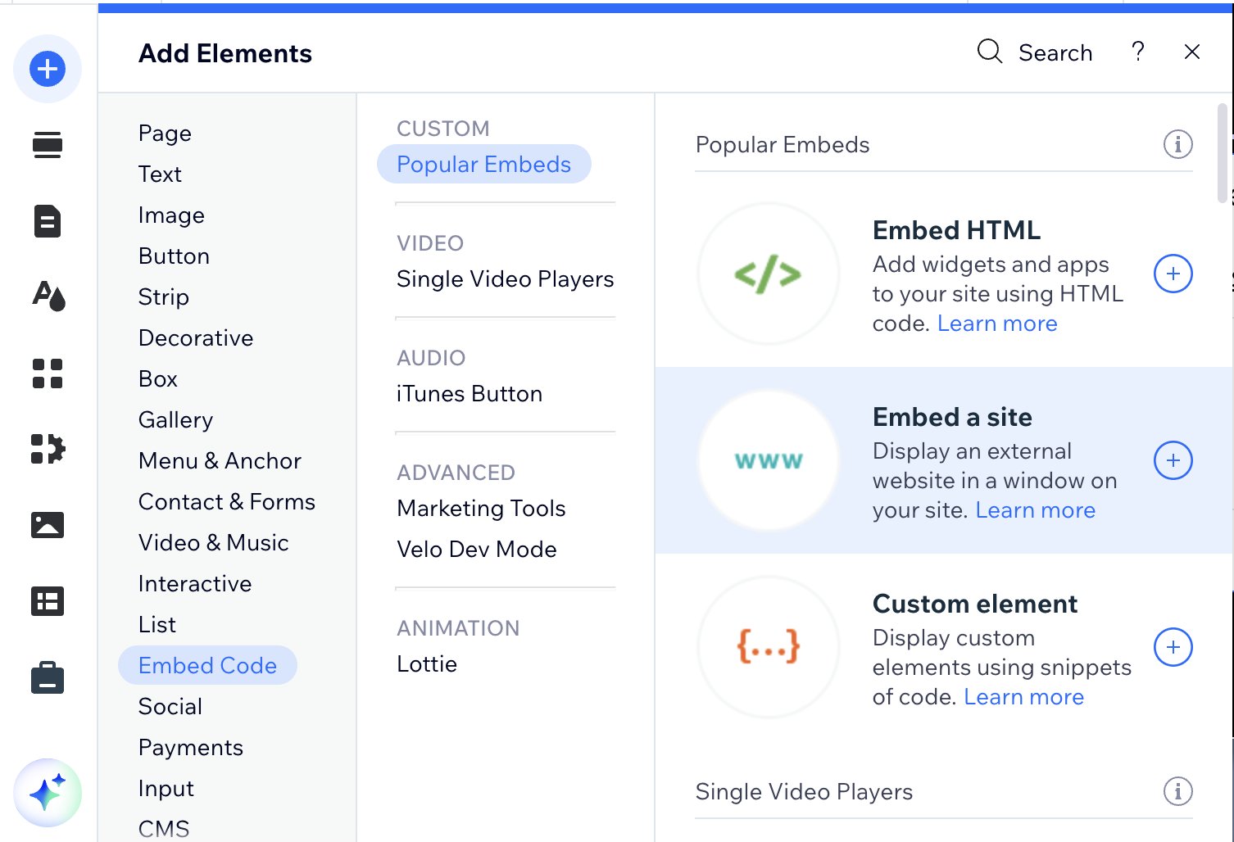
Task: Click the Custom element title
Action: pyautogui.click(x=975, y=604)
